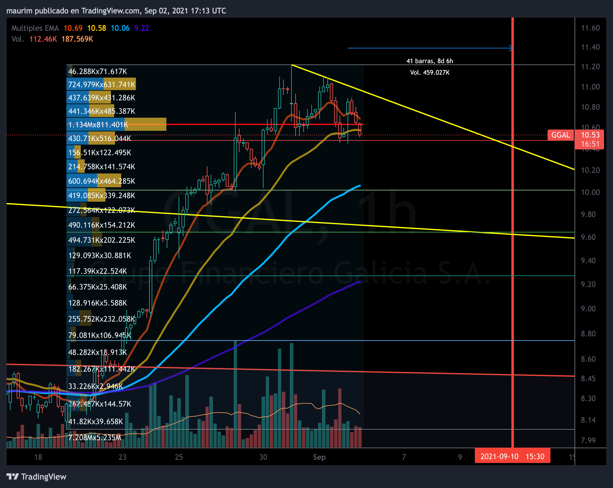Click the current price label 10.53
Screen dimensions: 613x488
[x=590, y=135]
